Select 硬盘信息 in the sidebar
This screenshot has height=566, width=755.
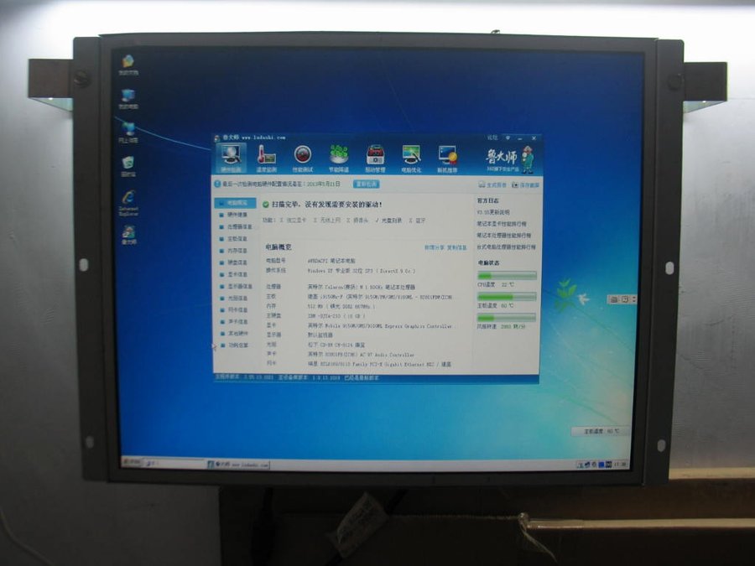pyautogui.click(x=235, y=262)
